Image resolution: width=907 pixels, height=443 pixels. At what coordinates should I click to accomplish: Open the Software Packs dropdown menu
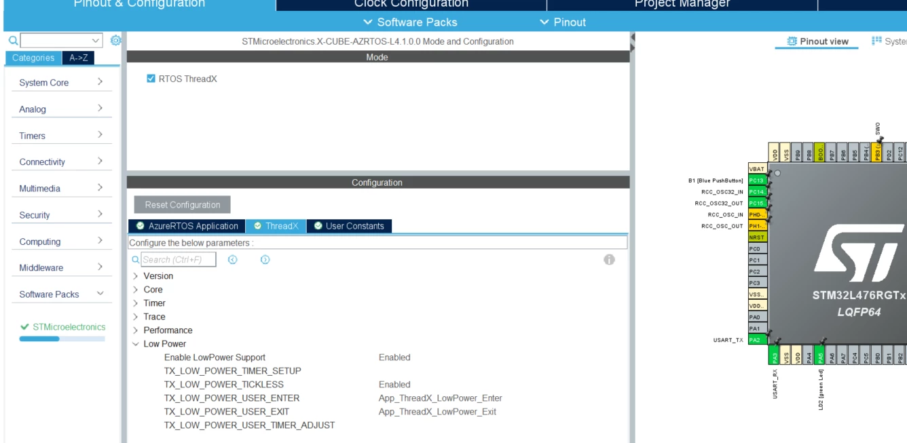[x=409, y=22]
